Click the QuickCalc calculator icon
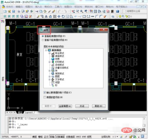This screenshot has width=148, height=139. coord(112,11)
